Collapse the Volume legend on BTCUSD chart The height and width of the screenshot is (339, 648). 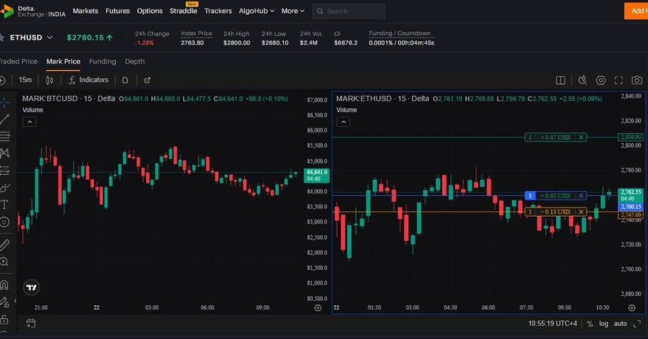[30, 122]
